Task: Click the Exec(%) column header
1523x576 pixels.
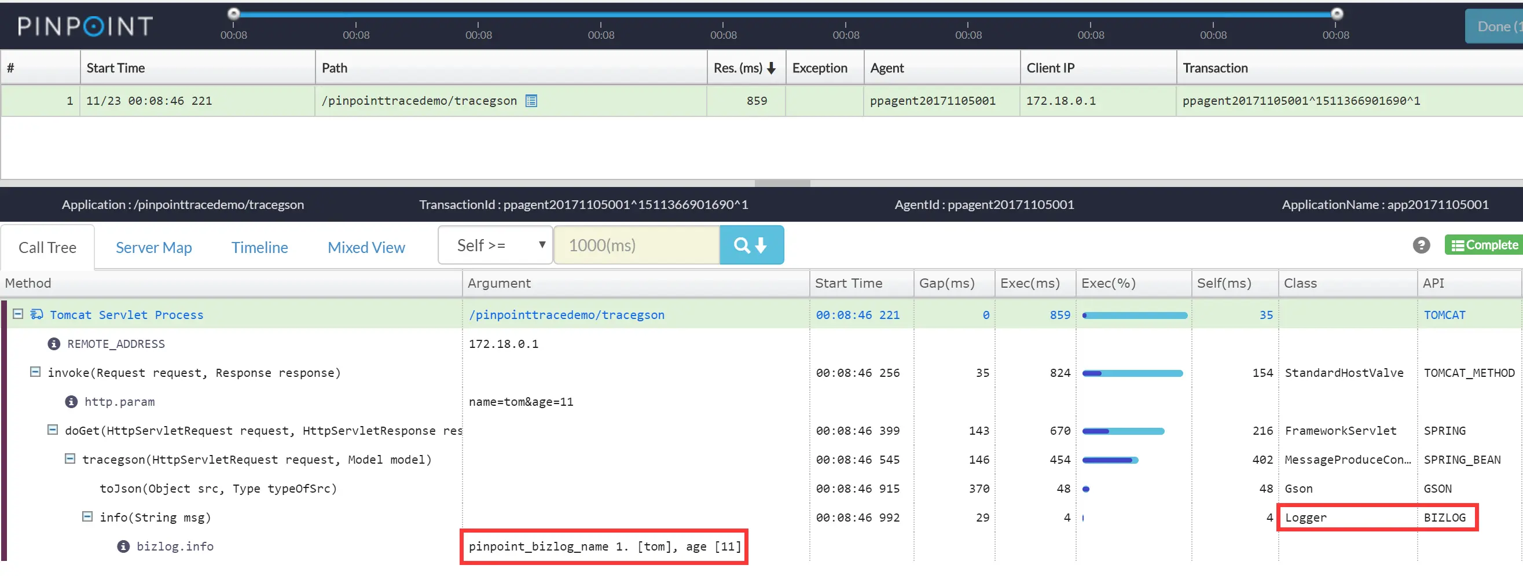Action: pos(1133,283)
